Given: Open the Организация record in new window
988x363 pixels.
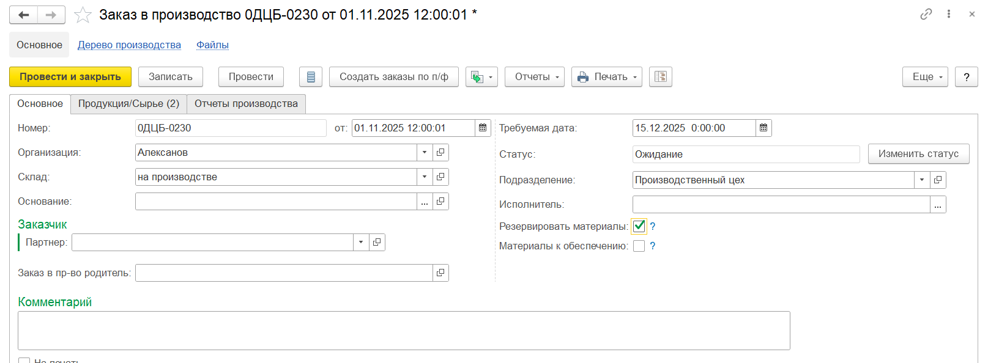Looking at the screenshot, I should point(440,152).
